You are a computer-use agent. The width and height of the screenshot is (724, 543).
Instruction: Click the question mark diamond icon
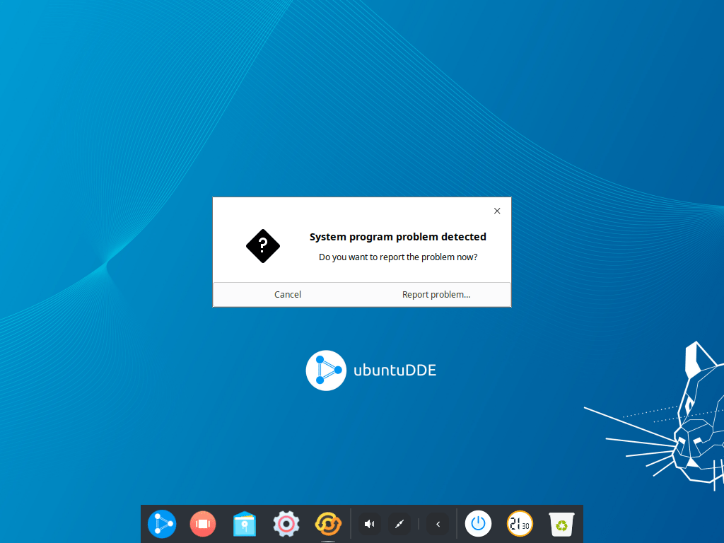(x=263, y=246)
